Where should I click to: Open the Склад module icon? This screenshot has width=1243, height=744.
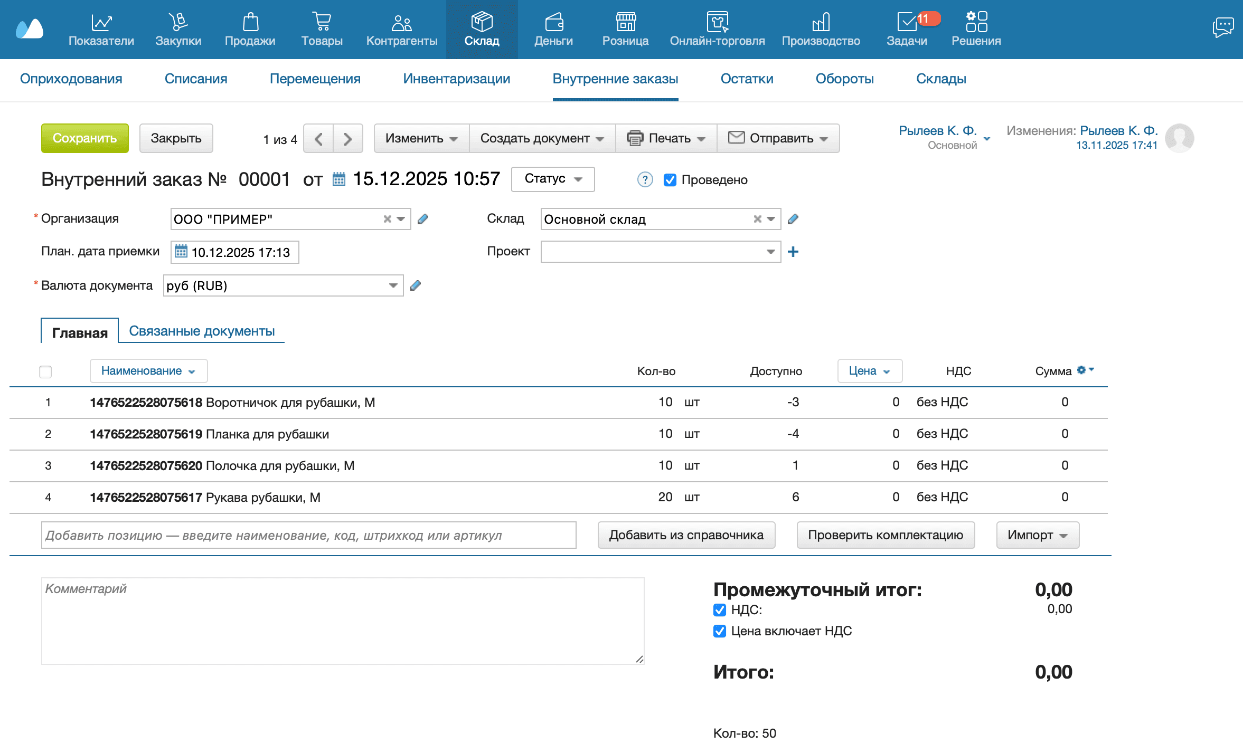click(482, 22)
